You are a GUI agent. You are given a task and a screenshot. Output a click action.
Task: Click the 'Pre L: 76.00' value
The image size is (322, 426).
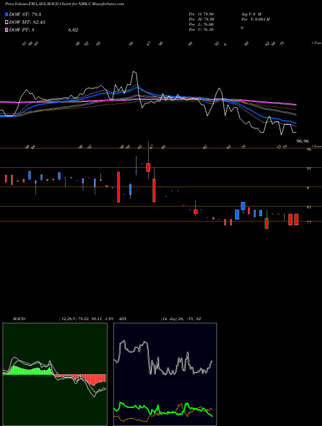202,25
